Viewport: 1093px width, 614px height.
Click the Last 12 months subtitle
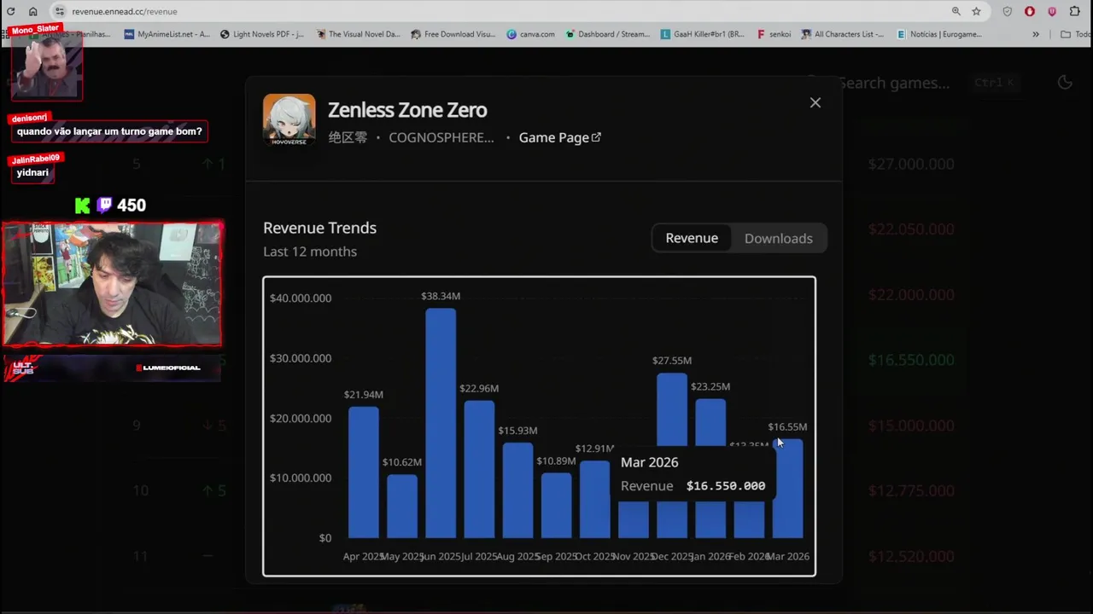310,252
